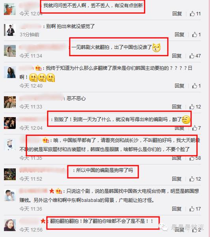
Task: Click the doge emoji after 出了中国也没谁了
Action: [156, 48]
